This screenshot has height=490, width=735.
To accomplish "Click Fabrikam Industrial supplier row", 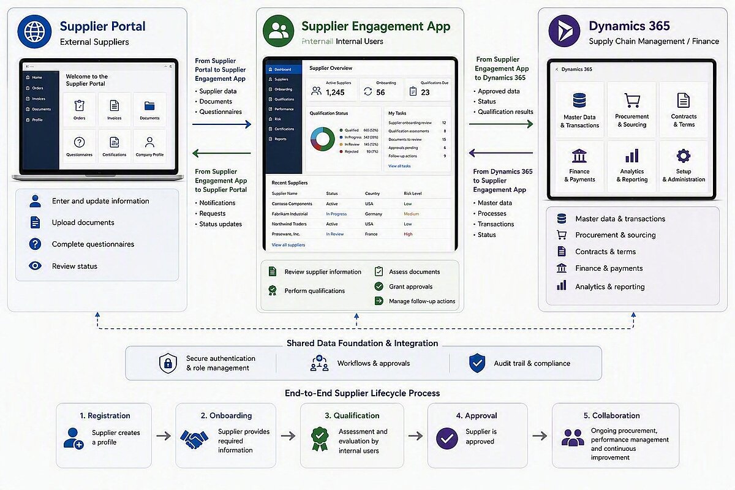I will coord(361,214).
